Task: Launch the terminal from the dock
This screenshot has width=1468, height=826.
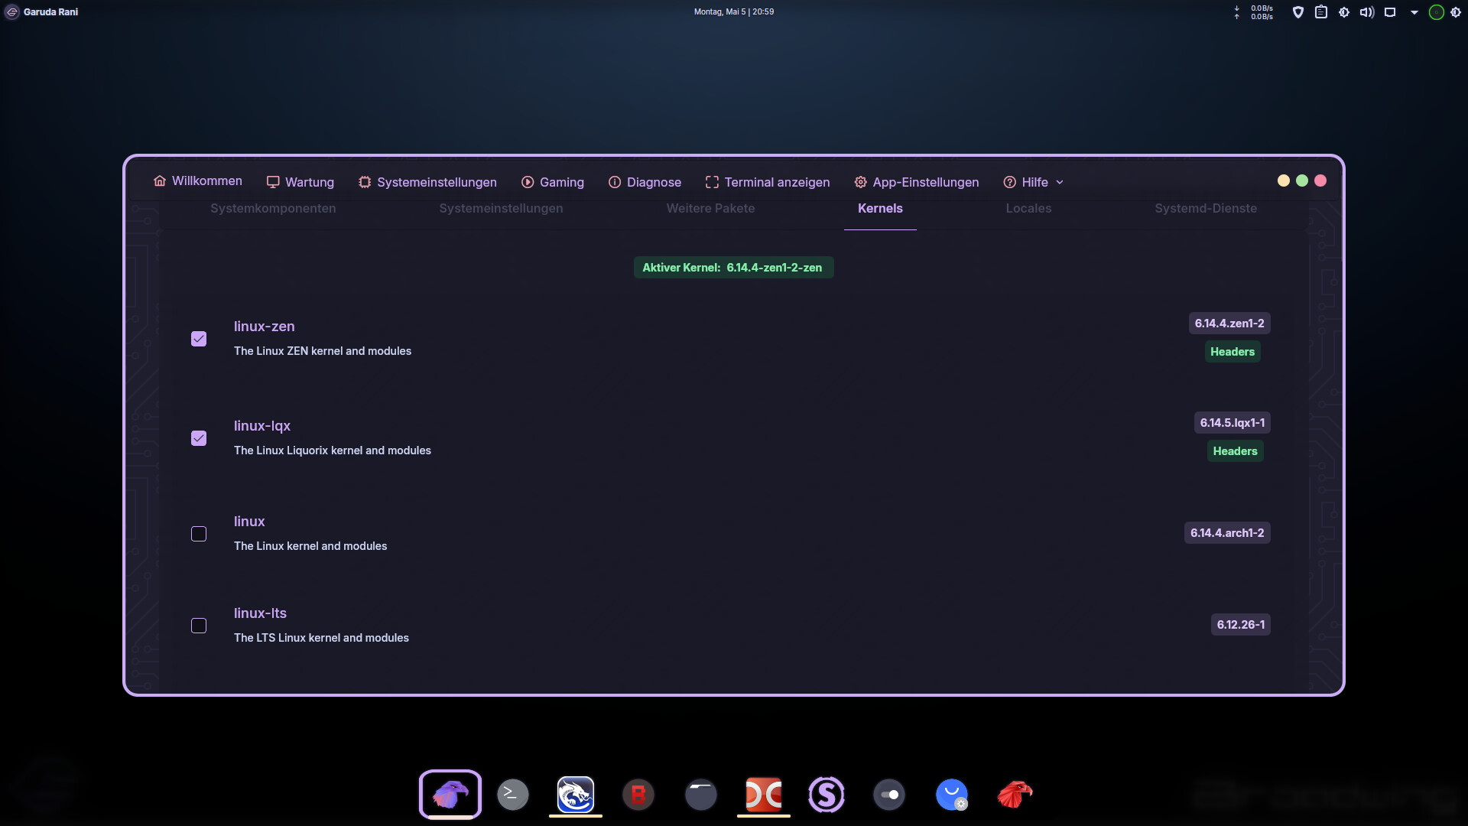Action: pos(513,795)
